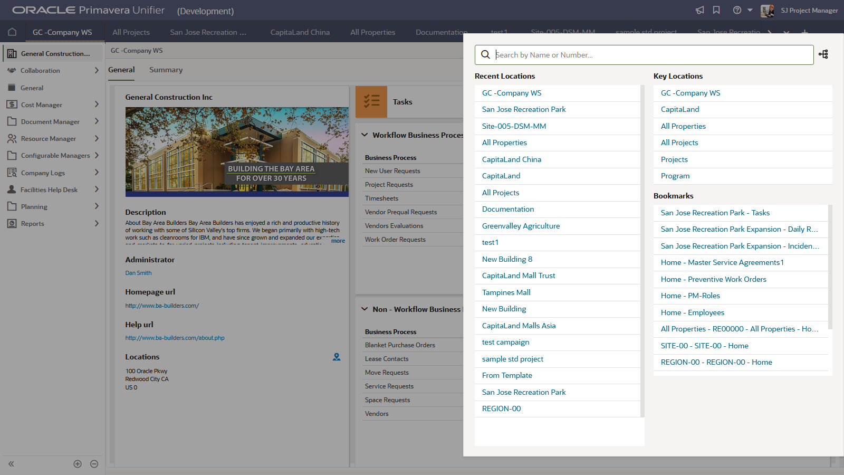Select the Blanket Purchase Orders row
The width and height of the screenshot is (844, 475).
(413, 345)
